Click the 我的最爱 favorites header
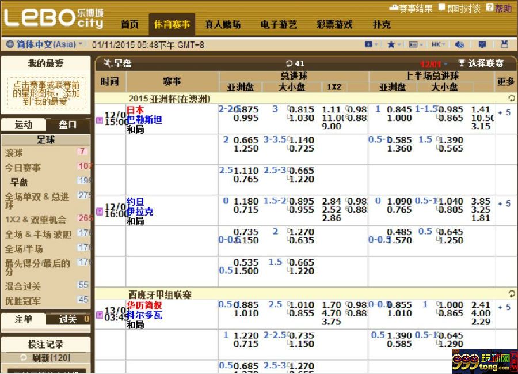This screenshot has height=374, width=518. (x=46, y=63)
